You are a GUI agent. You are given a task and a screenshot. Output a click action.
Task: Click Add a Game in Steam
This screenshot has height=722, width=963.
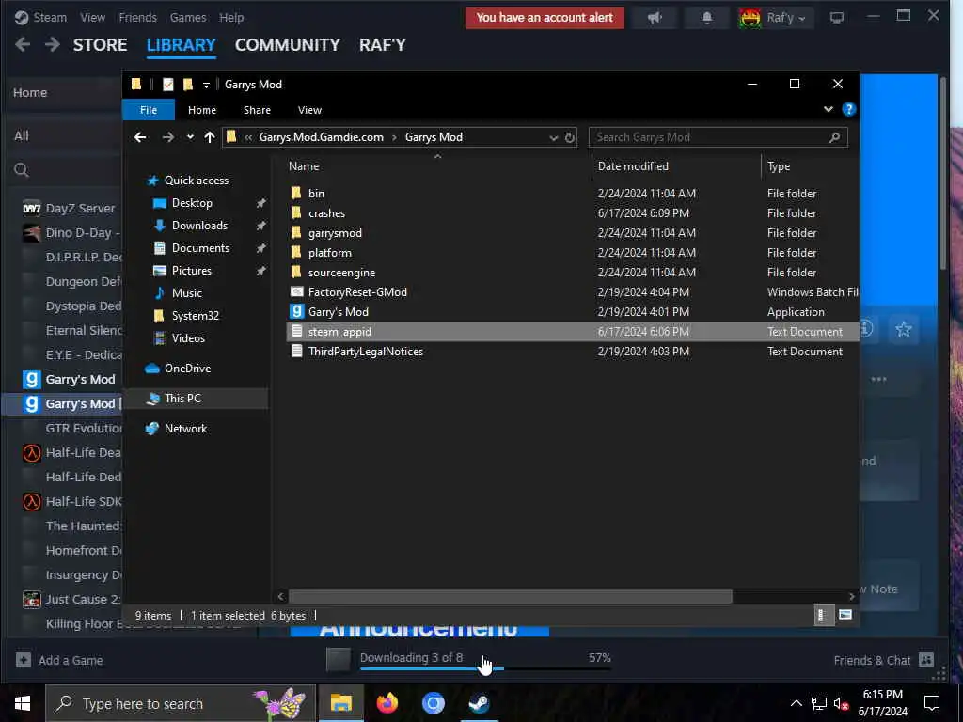59,661
